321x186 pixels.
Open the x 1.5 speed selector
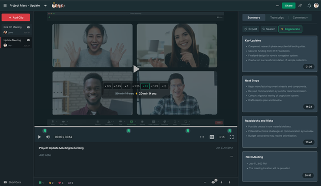click(x=222, y=137)
